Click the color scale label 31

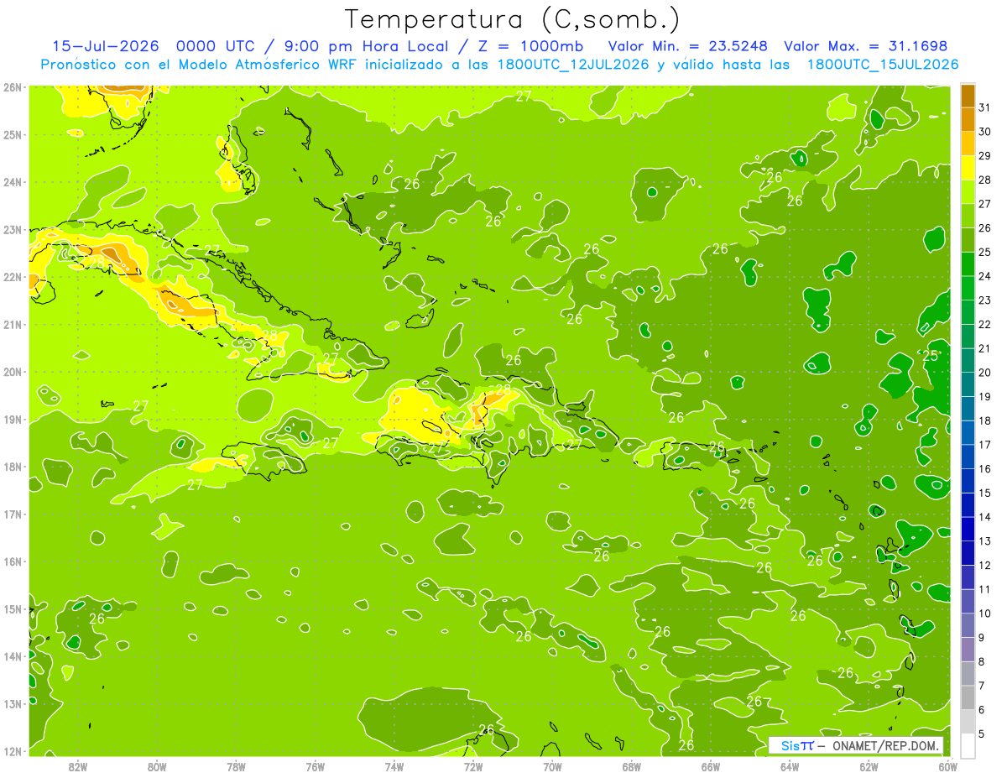984,107
